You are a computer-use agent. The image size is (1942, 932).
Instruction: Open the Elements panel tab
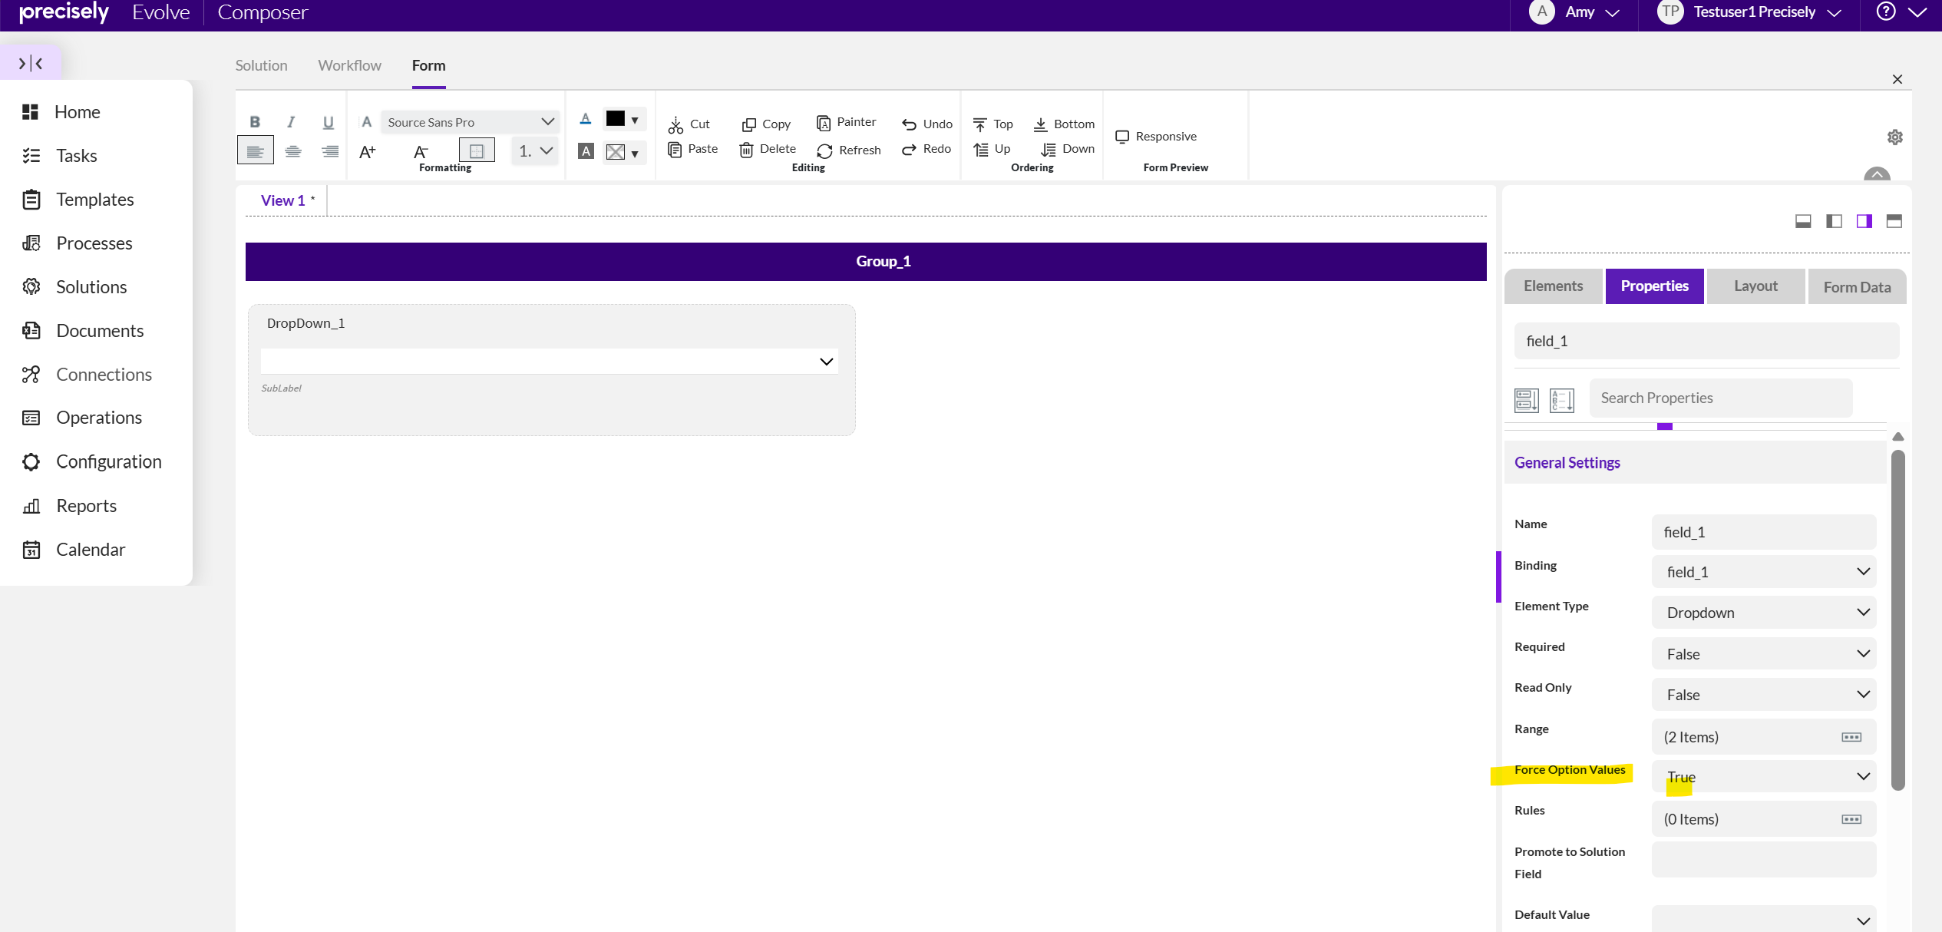pos(1553,286)
